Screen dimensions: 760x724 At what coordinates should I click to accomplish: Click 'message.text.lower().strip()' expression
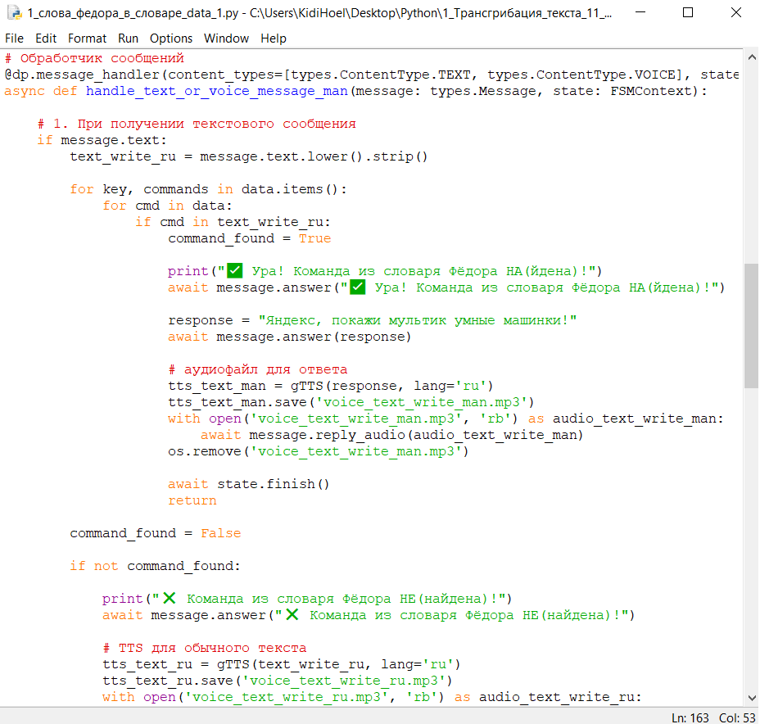click(x=314, y=156)
